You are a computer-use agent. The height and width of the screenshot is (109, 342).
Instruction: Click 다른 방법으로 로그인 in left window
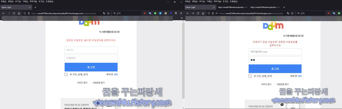tap(110, 32)
